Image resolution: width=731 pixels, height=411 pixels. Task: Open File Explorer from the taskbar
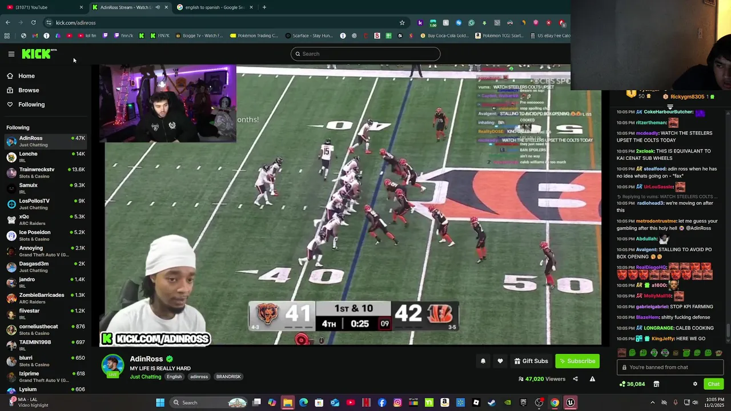pos(288,402)
